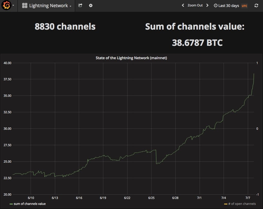Click the 6/13 date axis label
Viewport: 263px width, 209px height.
click(55, 198)
